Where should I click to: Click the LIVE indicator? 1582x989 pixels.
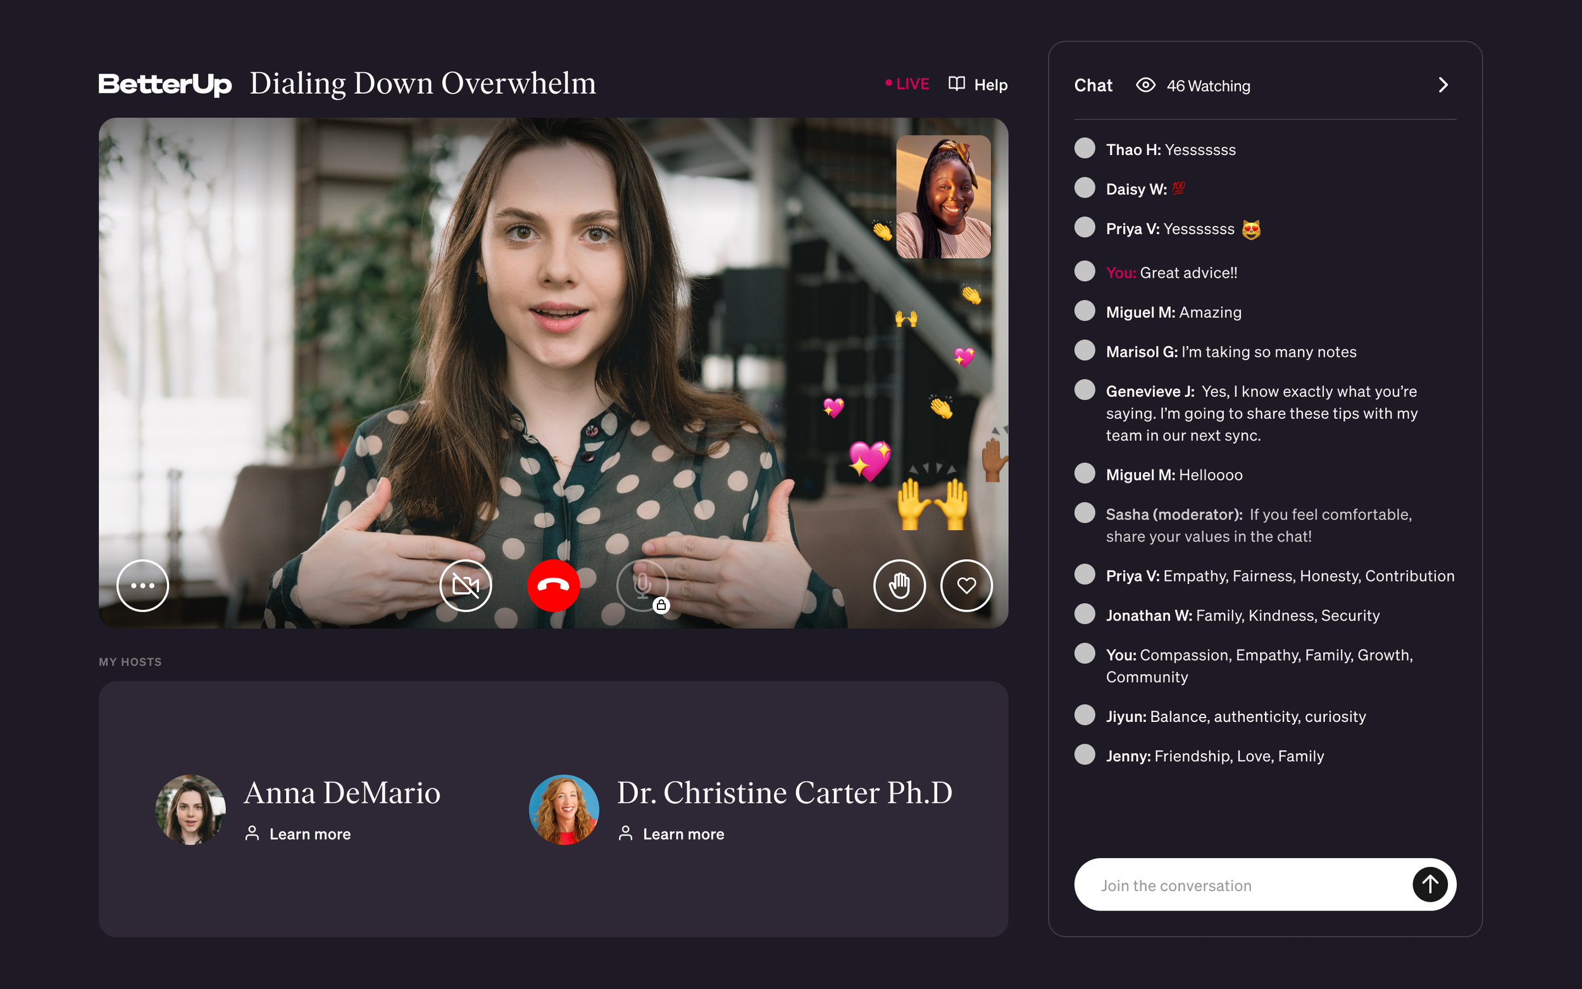(906, 84)
